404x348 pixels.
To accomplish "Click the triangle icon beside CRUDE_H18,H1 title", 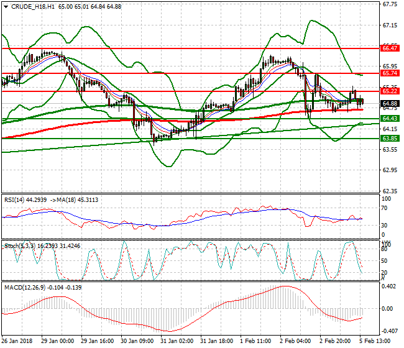I will (6, 6).
